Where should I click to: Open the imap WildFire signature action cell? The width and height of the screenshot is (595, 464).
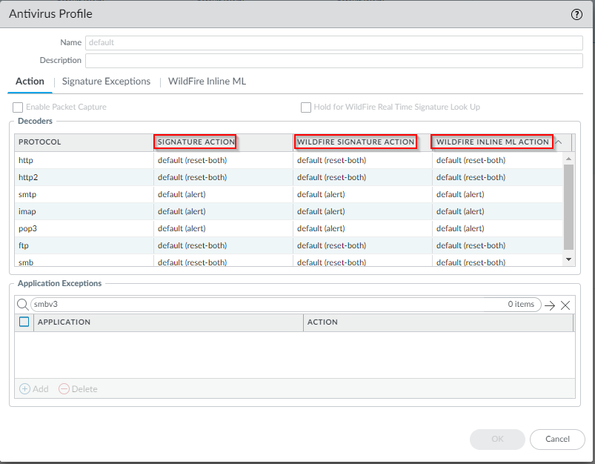click(362, 211)
